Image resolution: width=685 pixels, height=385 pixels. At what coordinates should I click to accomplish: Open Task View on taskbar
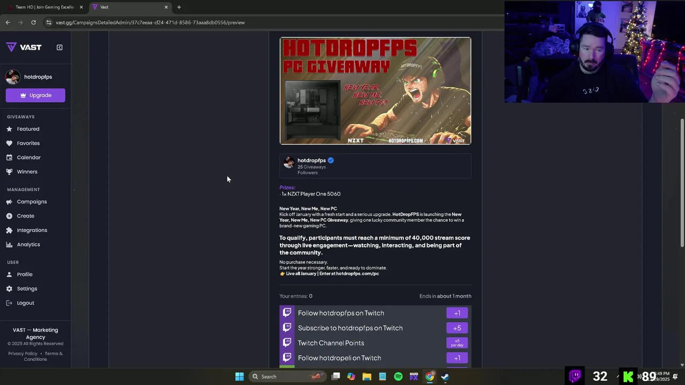tap(336, 376)
